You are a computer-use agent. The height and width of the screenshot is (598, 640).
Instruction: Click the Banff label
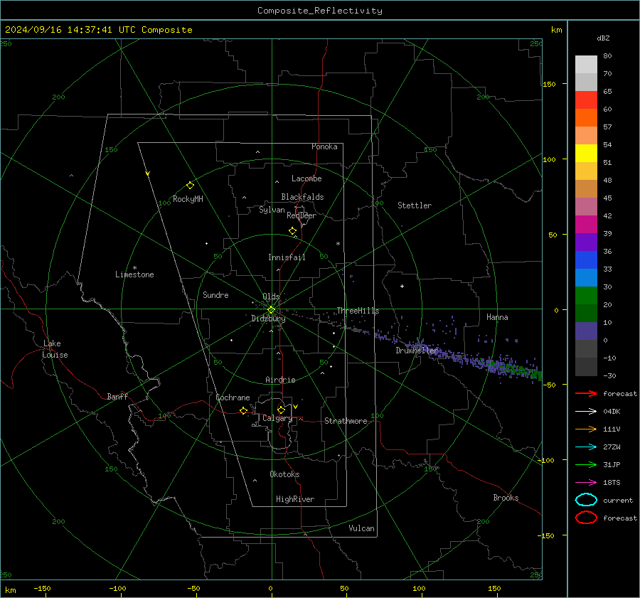pyautogui.click(x=117, y=396)
